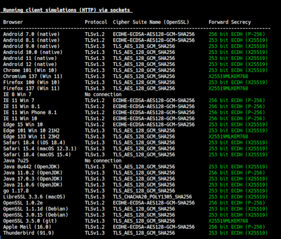The height and width of the screenshot is (239, 281).
Task: Click X25519MLKEM768 in the OpenSSL 3.5.0 row
Action: point(228,221)
